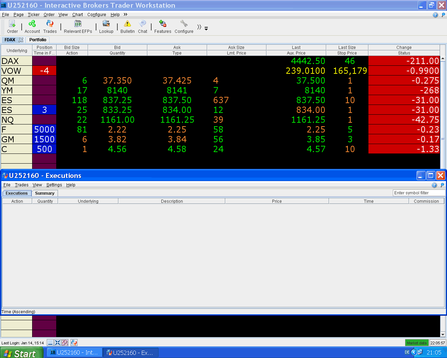The height and width of the screenshot is (358, 447).
Task: Select the YM underlying row
Action: coord(17,90)
